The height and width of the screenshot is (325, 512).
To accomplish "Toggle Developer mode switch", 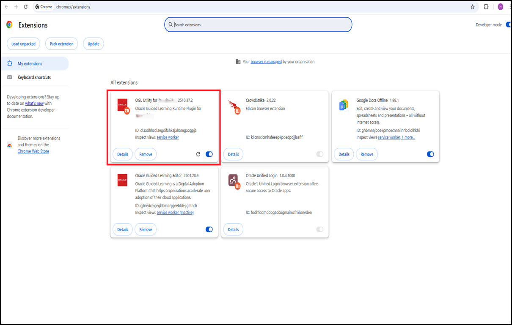I will 508,25.
